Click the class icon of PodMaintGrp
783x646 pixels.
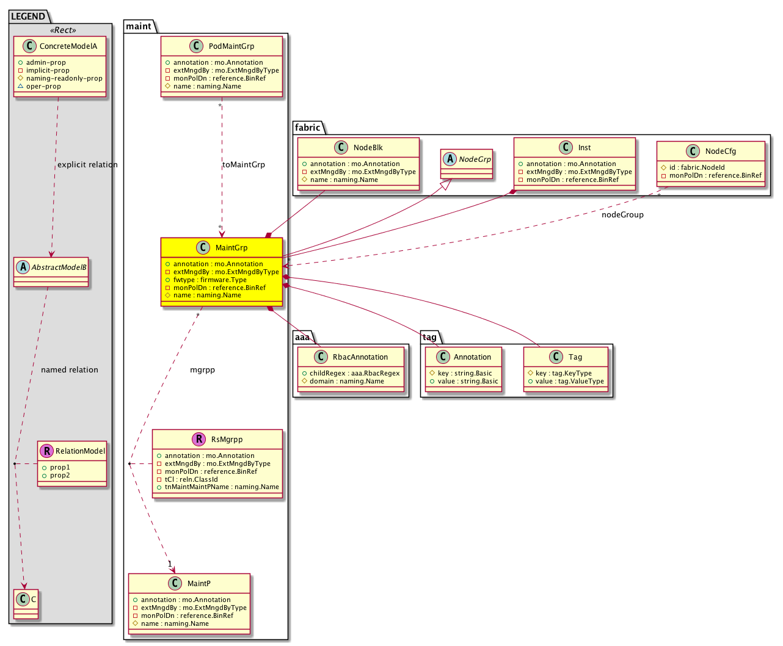click(196, 46)
